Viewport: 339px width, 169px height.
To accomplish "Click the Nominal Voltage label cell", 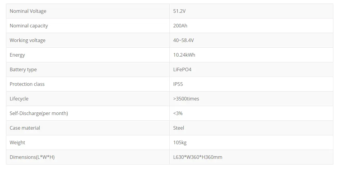I will tap(28, 11).
